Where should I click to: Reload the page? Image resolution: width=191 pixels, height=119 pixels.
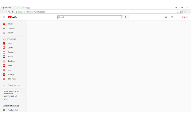[9, 12]
